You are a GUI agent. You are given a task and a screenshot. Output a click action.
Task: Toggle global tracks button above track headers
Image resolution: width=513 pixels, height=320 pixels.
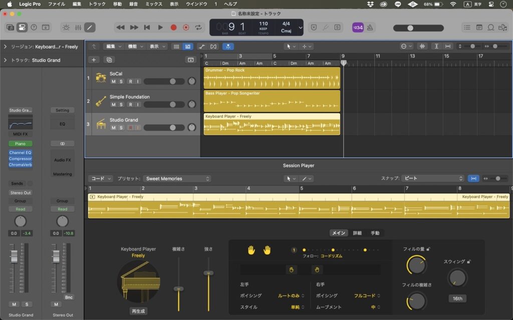click(x=191, y=60)
